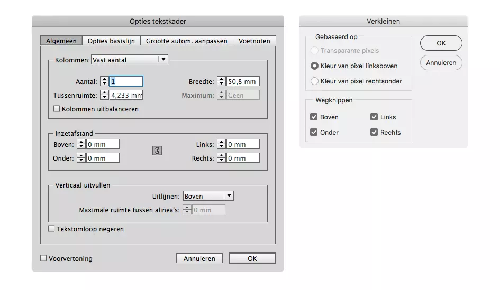
Task: Toggle the Tekstomloop negeren checkbox
Action: (52, 229)
